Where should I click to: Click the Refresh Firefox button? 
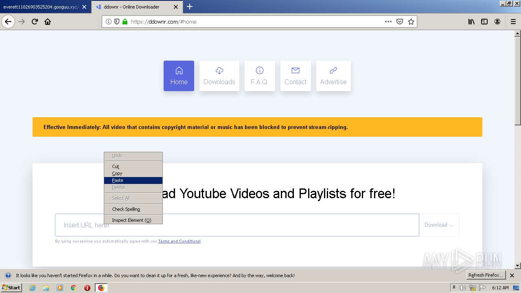click(x=486, y=276)
